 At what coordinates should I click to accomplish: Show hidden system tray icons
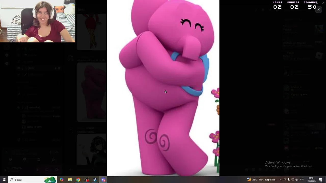point(281,180)
